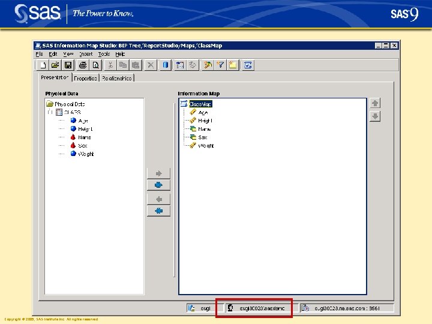Click the repository icon beside sugi
This screenshot has height=324, width=432.
tap(191, 308)
